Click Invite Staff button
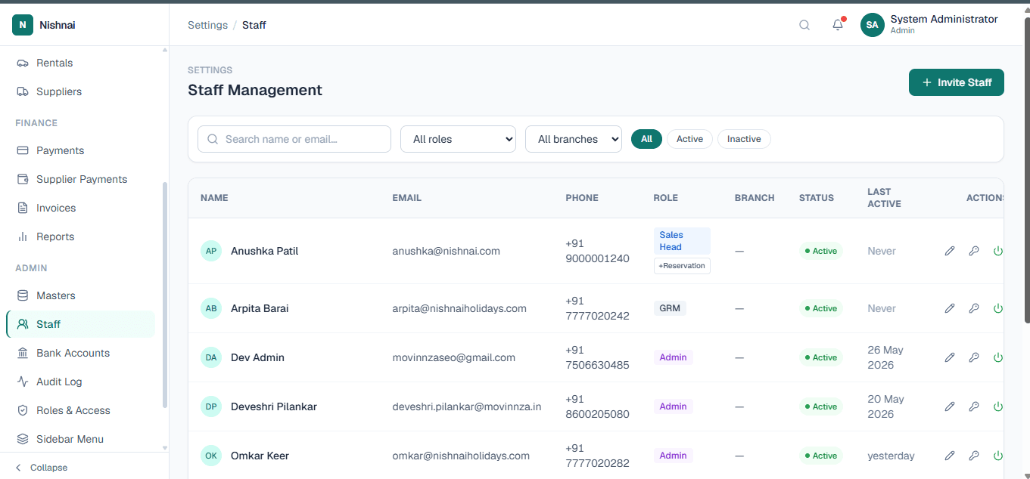This screenshot has width=1030, height=479. 957,82
